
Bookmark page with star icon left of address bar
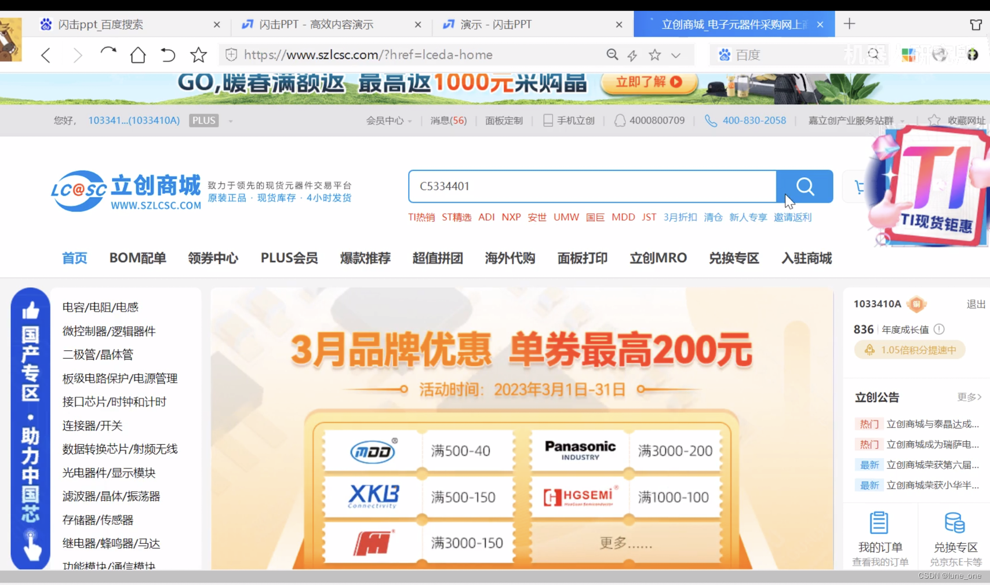pos(198,55)
